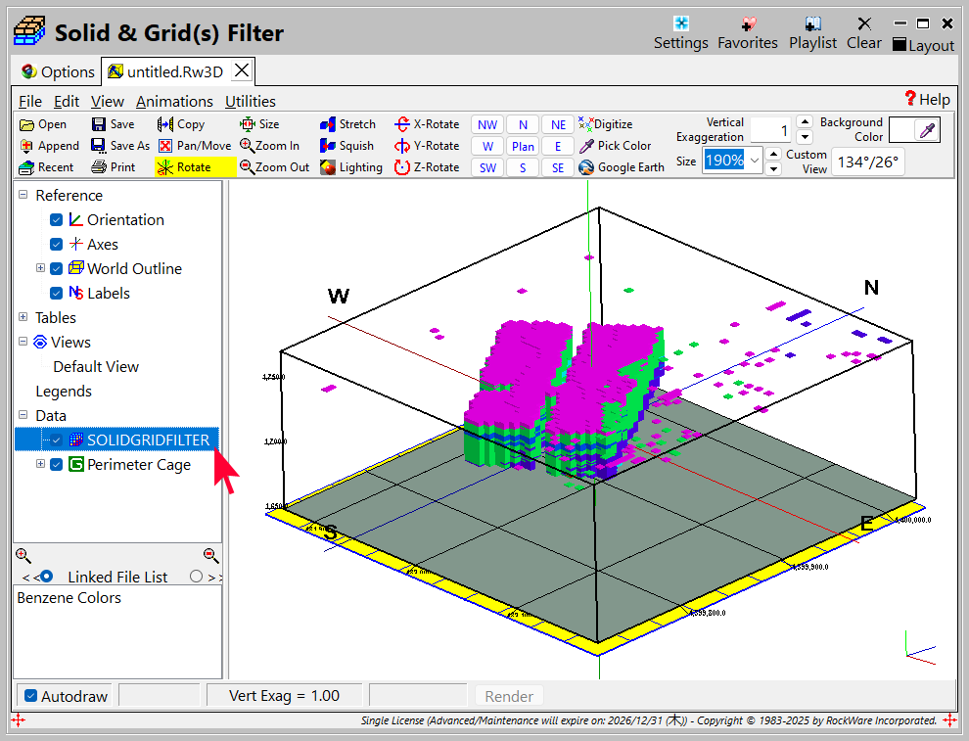Image resolution: width=969 pixels, height=741 pixels.
Task: Expand the World Outline tree node
Action: pyautogui.click(x=40, y=268)
